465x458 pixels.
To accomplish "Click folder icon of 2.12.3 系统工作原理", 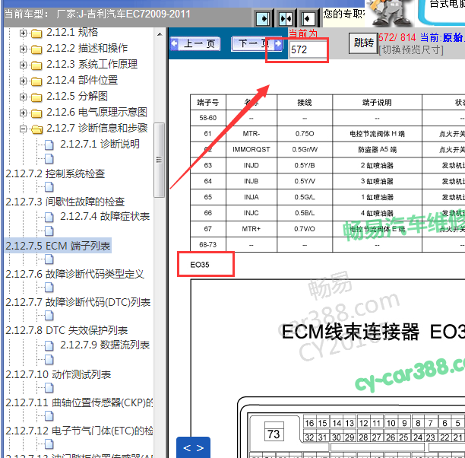I will click(x=36, y=65).
